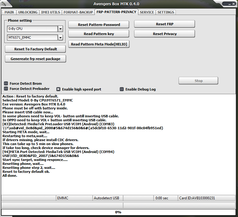
Task: Click the Stop button
Action: click(198, 81)
